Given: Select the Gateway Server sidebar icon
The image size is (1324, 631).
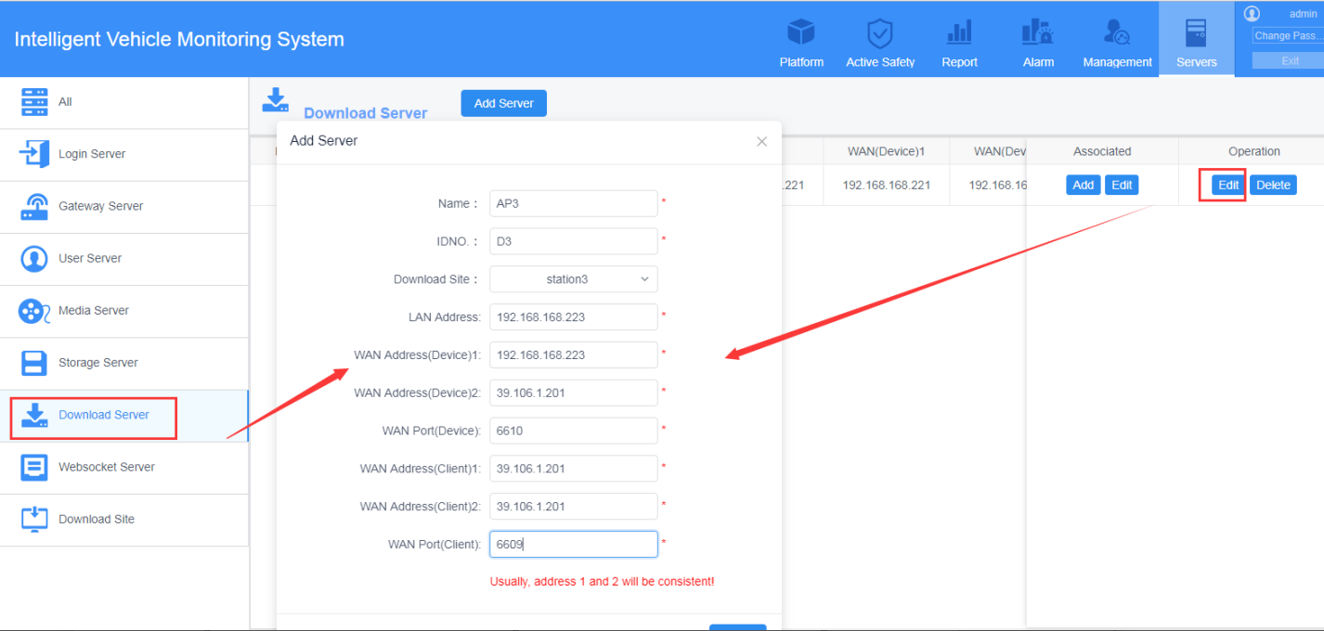Looking at the screenshot, I should pyautogui.click(x=34, y=206).
